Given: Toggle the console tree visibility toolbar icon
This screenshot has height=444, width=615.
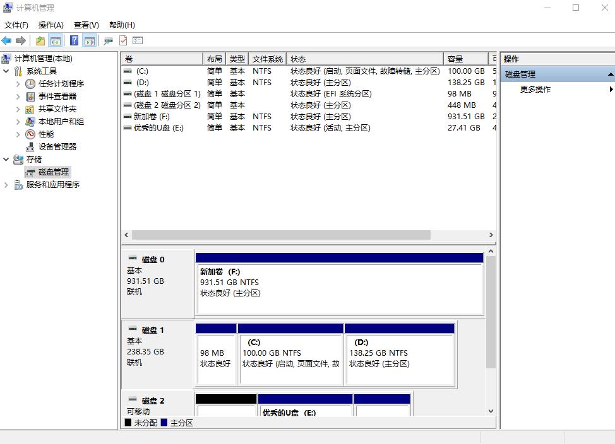Looking at the screenshot, I should click(x=56, y=40).
